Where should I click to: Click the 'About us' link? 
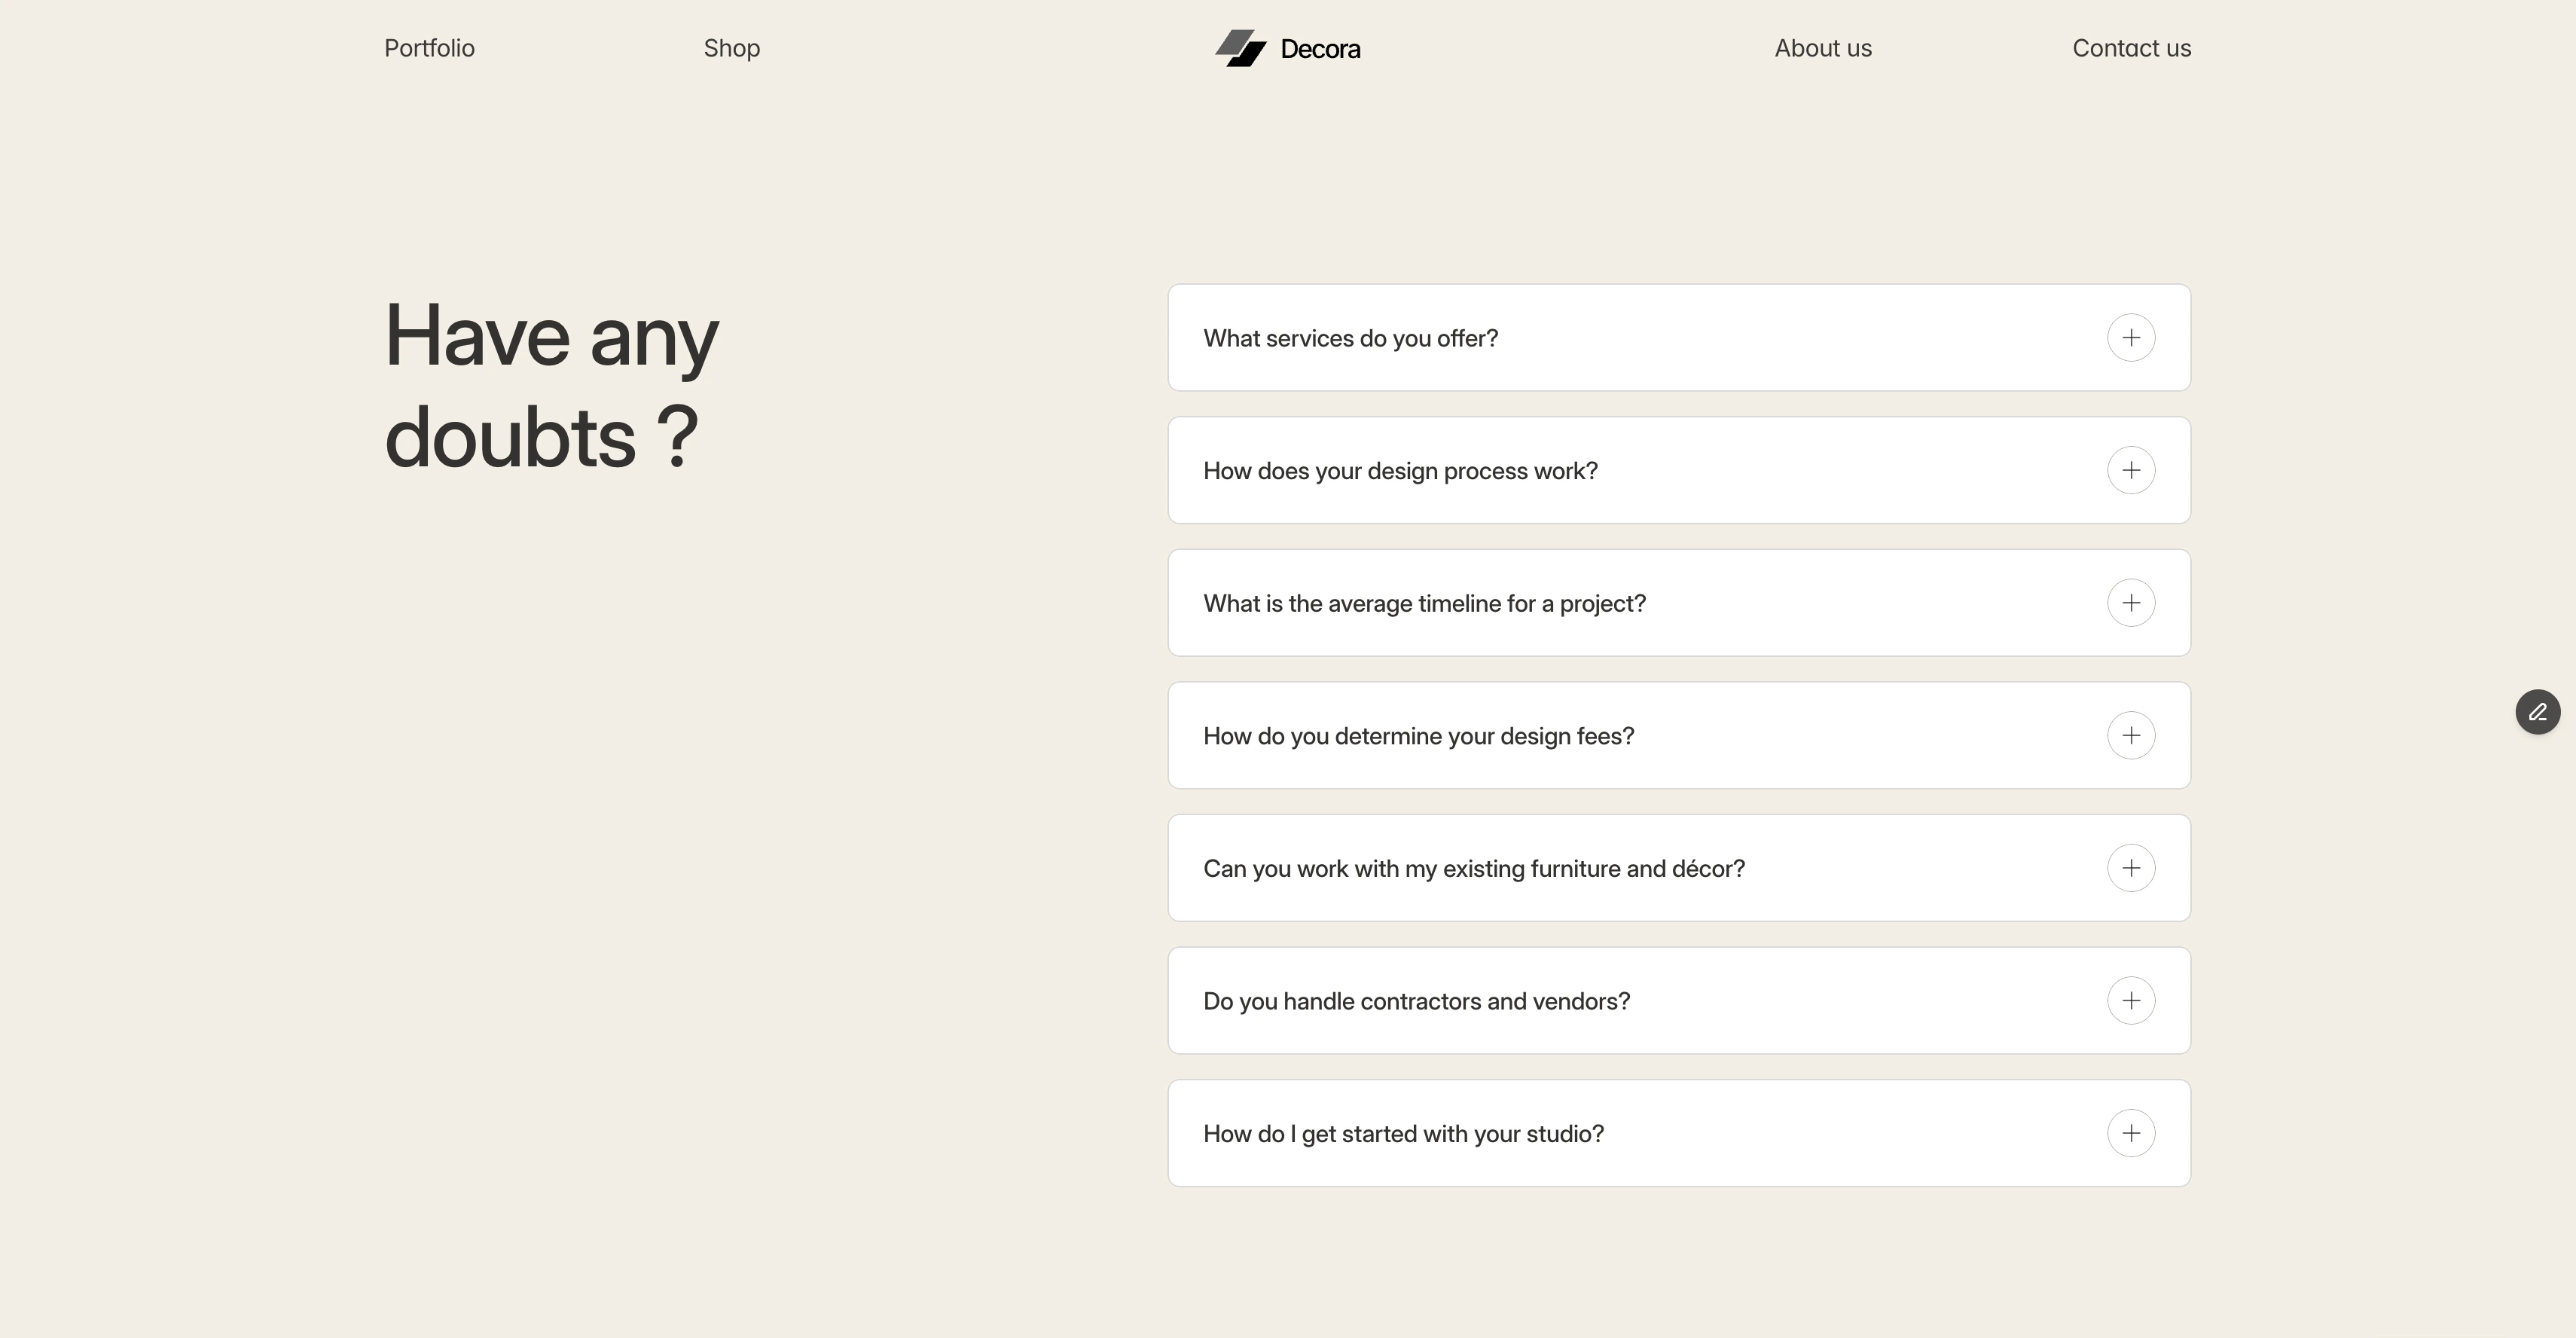(x=1823, y=48)
